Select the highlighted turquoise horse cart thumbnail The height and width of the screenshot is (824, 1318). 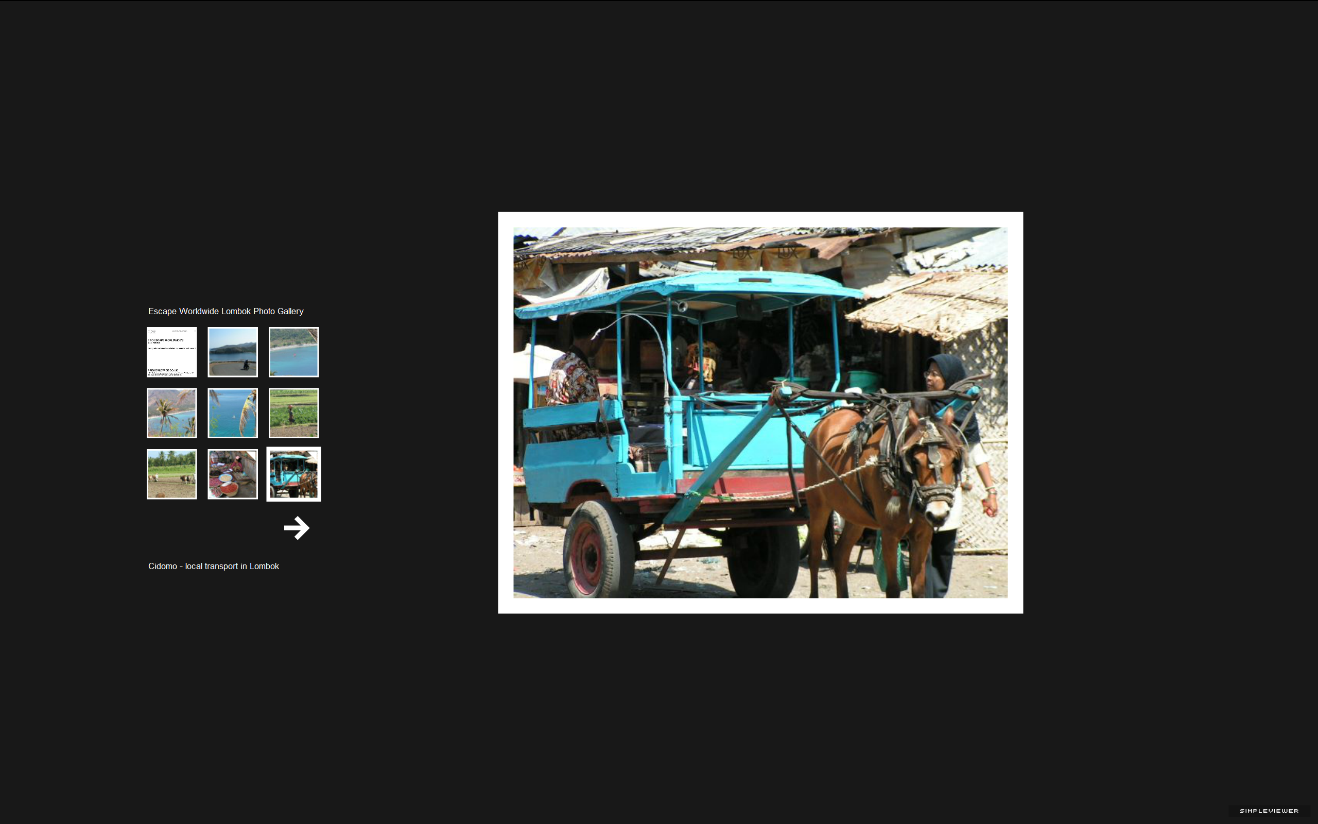293,474
